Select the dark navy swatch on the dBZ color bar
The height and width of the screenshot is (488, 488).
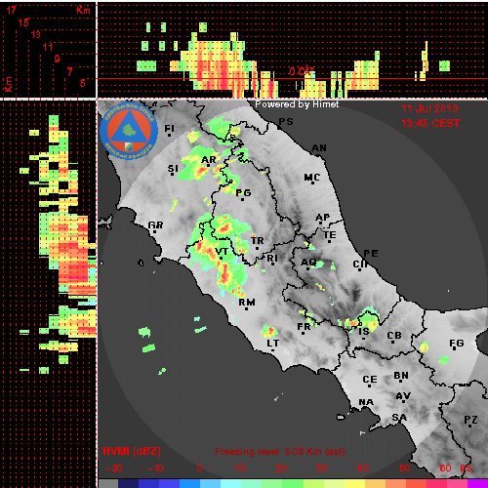(128, 483)
